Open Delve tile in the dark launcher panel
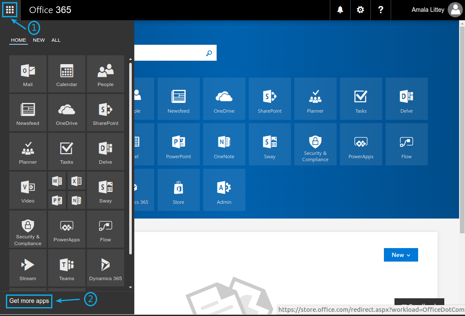The height and width of the screenshot is (316, 465). point(106,151)
